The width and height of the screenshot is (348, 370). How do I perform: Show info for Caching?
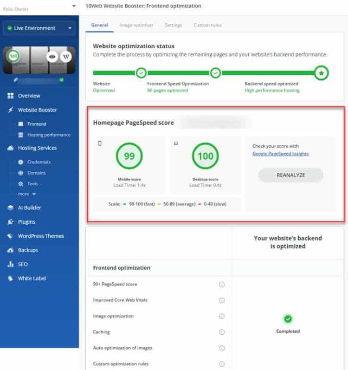222,332
